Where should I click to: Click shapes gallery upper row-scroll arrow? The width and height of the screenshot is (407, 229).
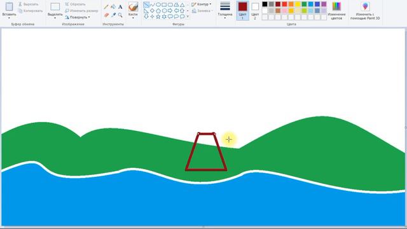(188, 4)
